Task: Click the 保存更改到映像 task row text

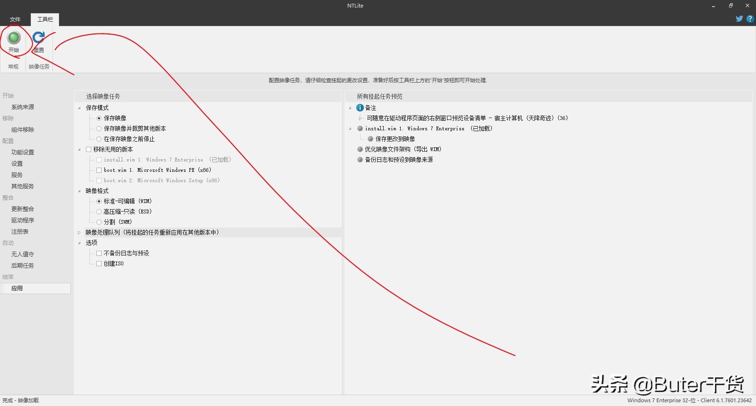Action: (x=395, y=139)
